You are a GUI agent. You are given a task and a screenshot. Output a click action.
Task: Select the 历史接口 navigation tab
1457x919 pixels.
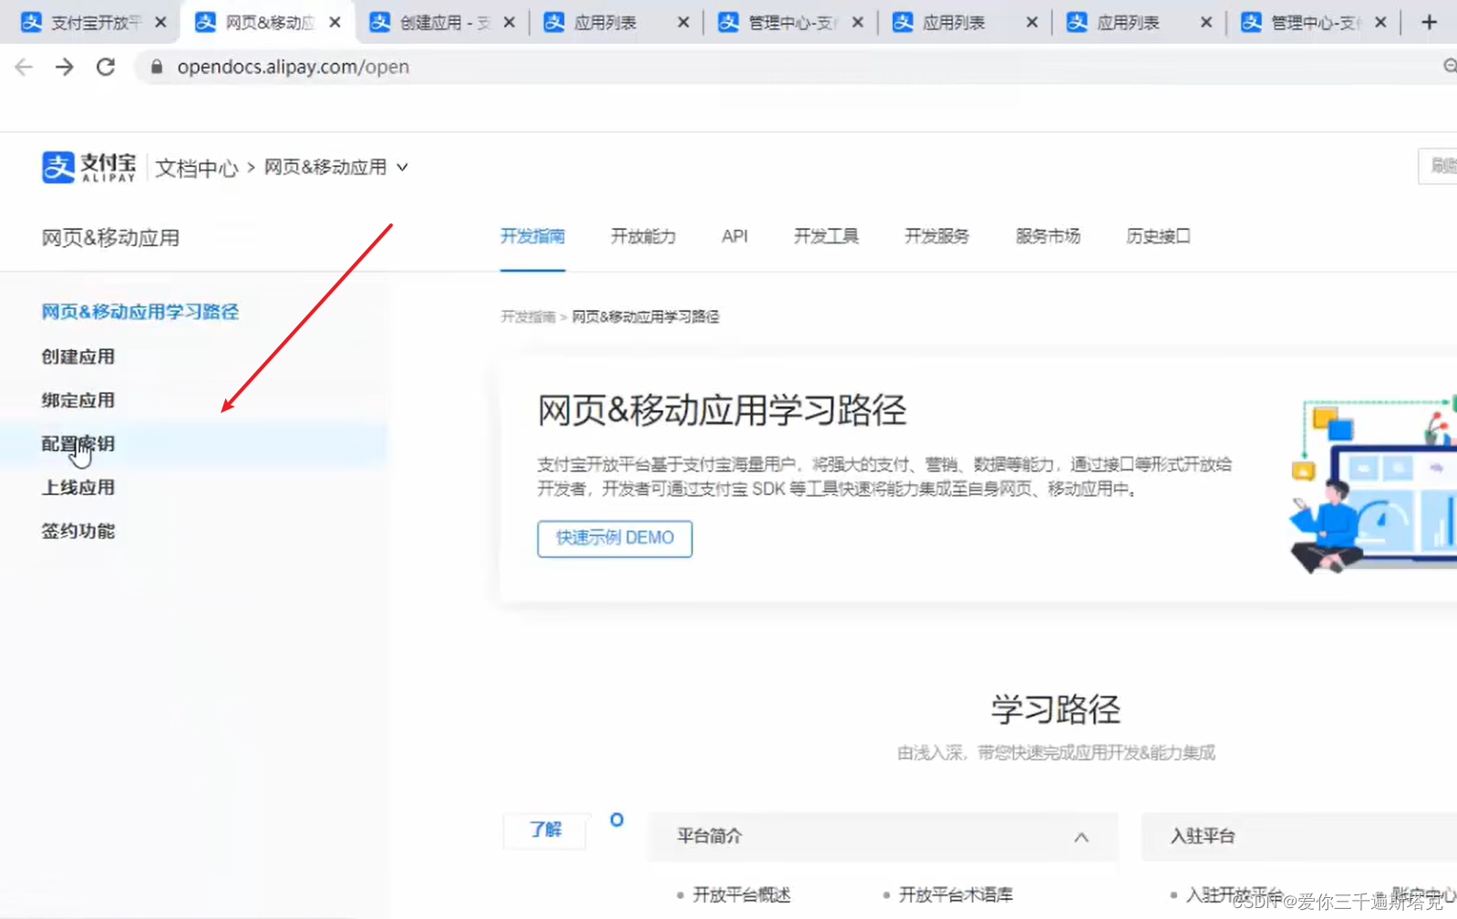click(1158, 236)
